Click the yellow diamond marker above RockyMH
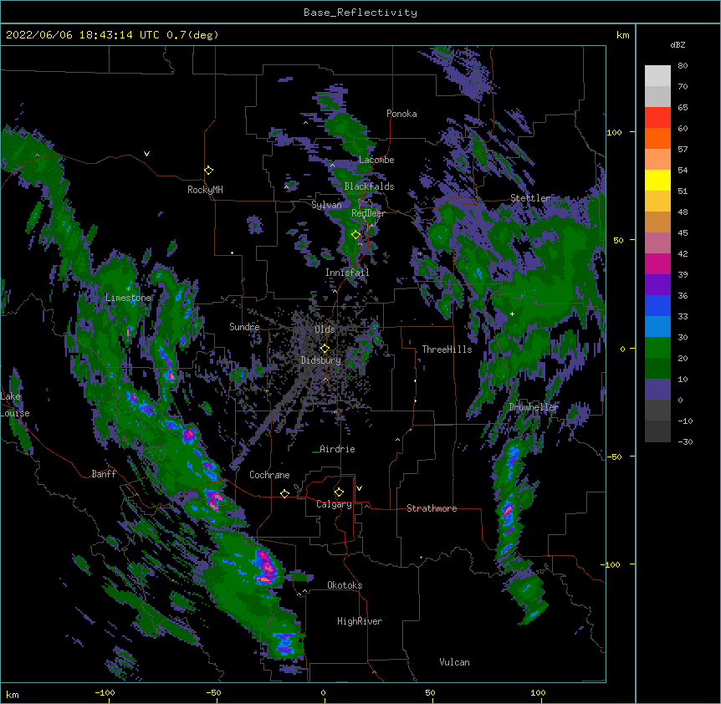This screenshot has height=704, width=721. point(209,170)
